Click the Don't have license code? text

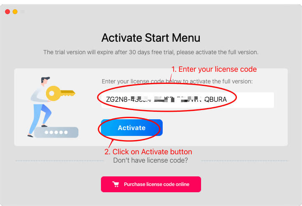(x=151, y=160)
